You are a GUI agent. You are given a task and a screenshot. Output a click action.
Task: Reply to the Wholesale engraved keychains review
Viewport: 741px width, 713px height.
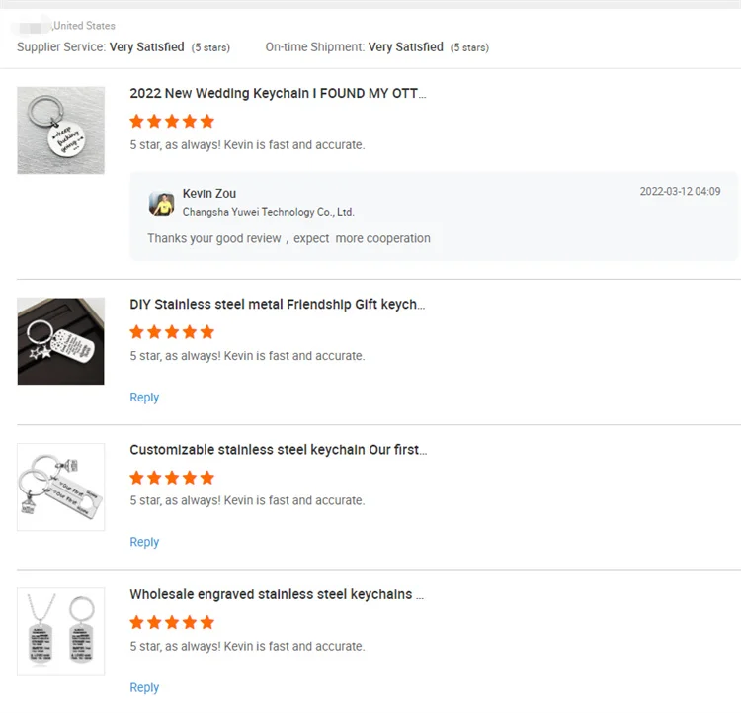pyautogui.click(x=144, y=687)
